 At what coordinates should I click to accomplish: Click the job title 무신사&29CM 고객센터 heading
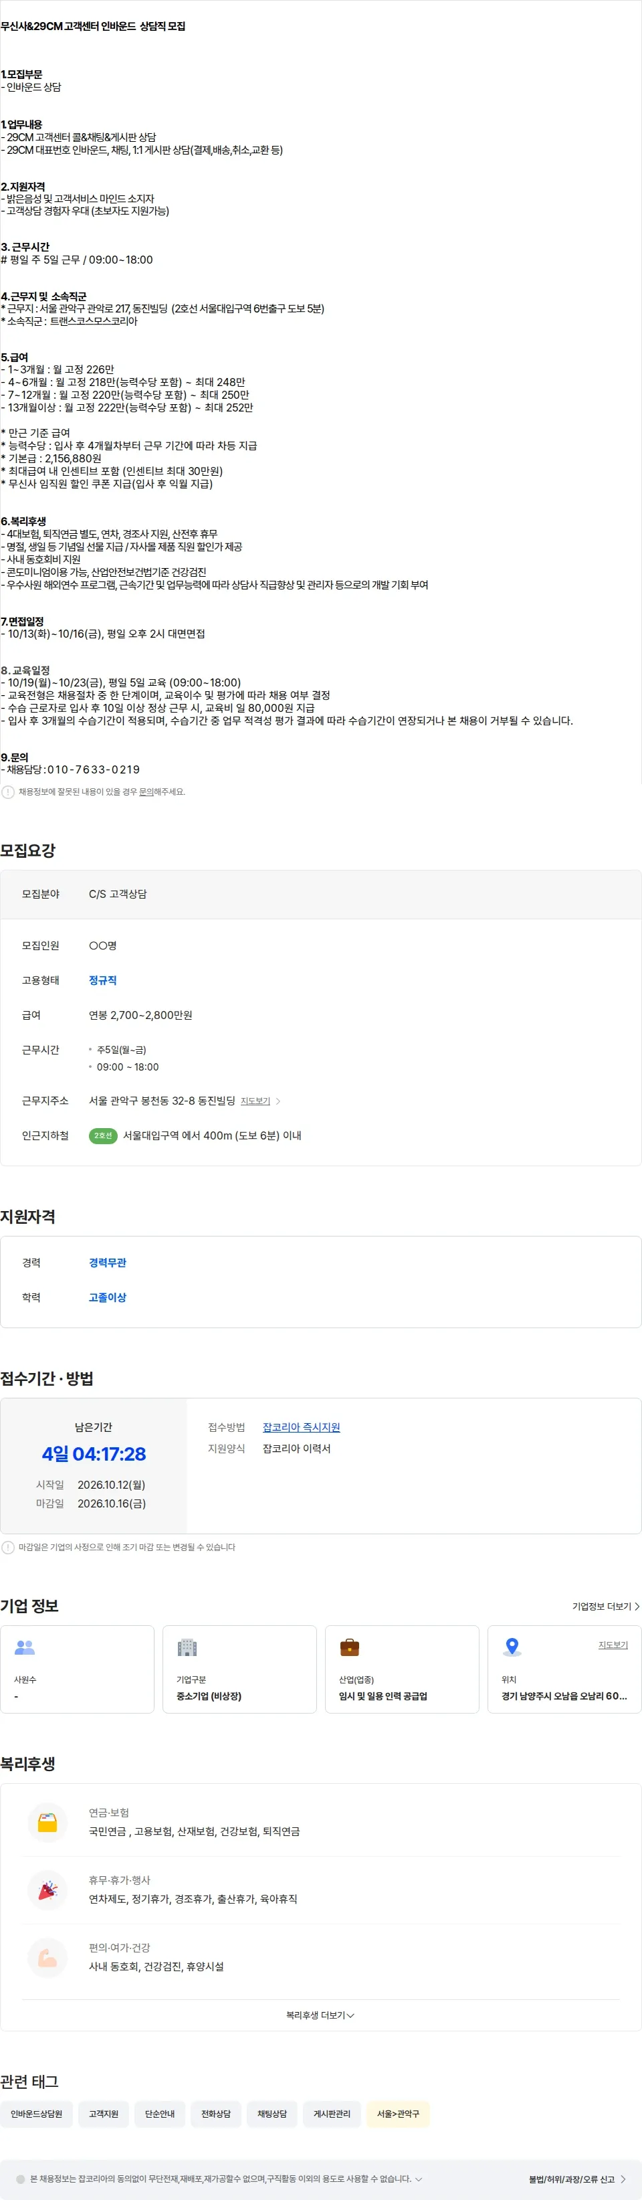point(93,27)
